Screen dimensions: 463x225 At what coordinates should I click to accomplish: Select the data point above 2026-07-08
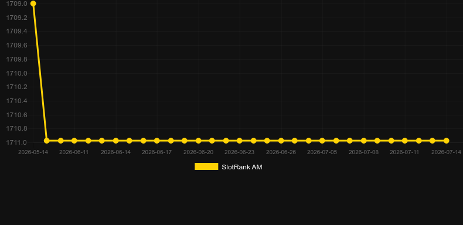tap(364, 141)
